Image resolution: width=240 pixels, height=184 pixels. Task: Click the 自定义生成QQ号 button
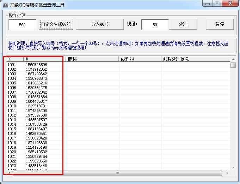(56, 24)
